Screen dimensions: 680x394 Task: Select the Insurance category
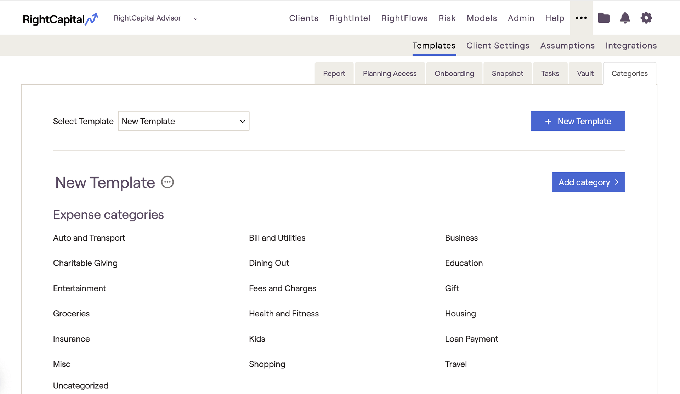pyautogui.click(x=71, y=339)
